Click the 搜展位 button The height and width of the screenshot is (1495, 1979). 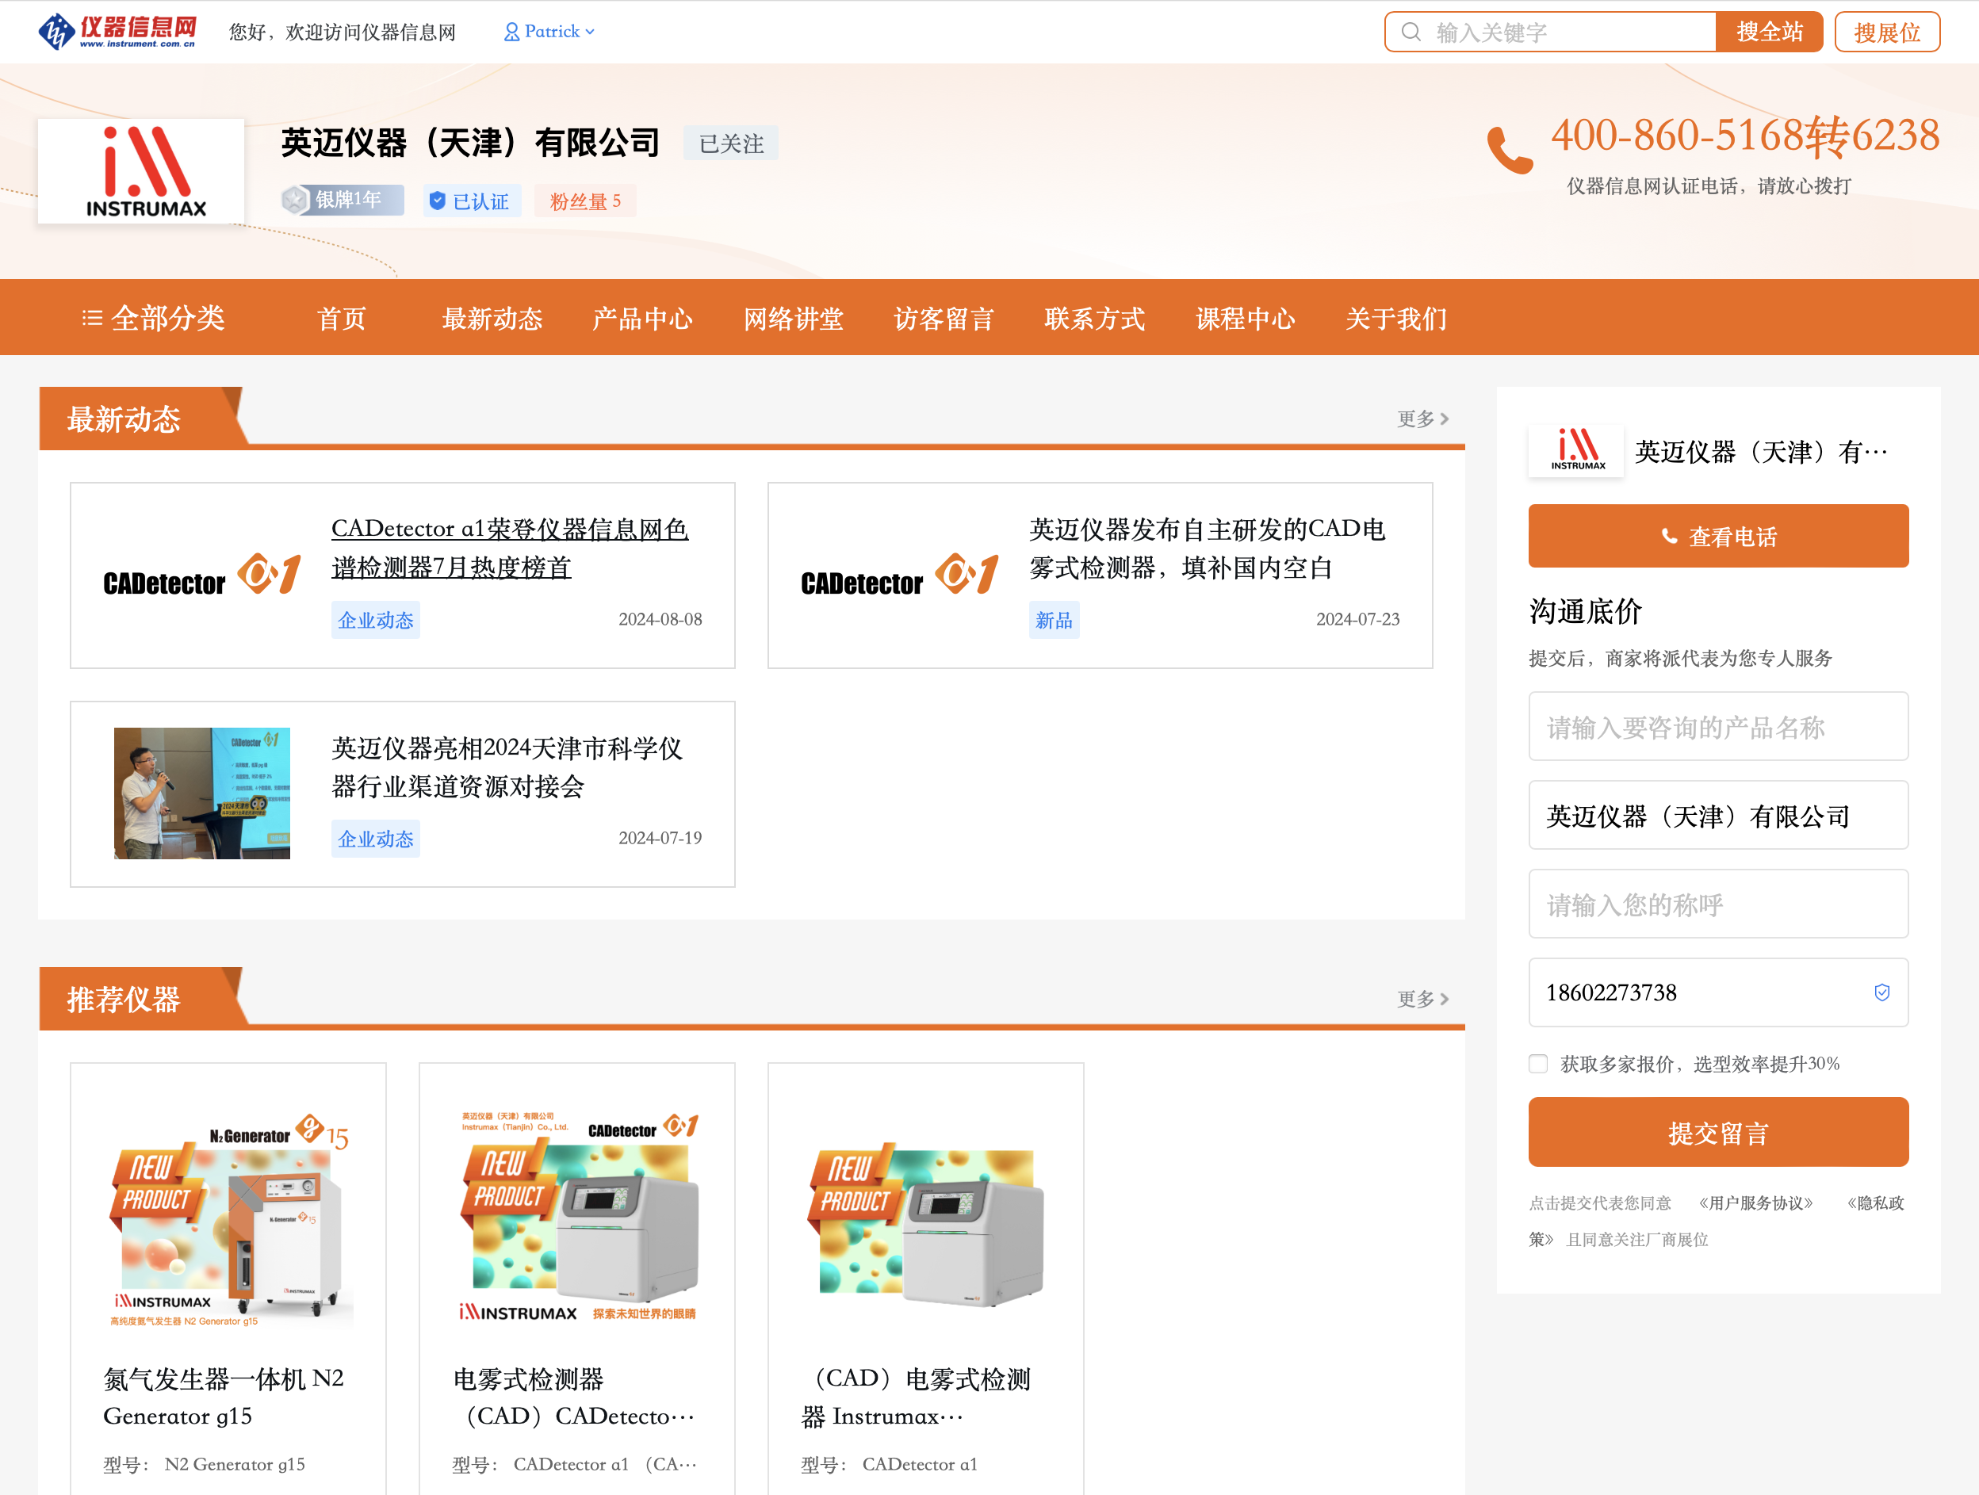pyautogui.click(x=1887, y=32)
